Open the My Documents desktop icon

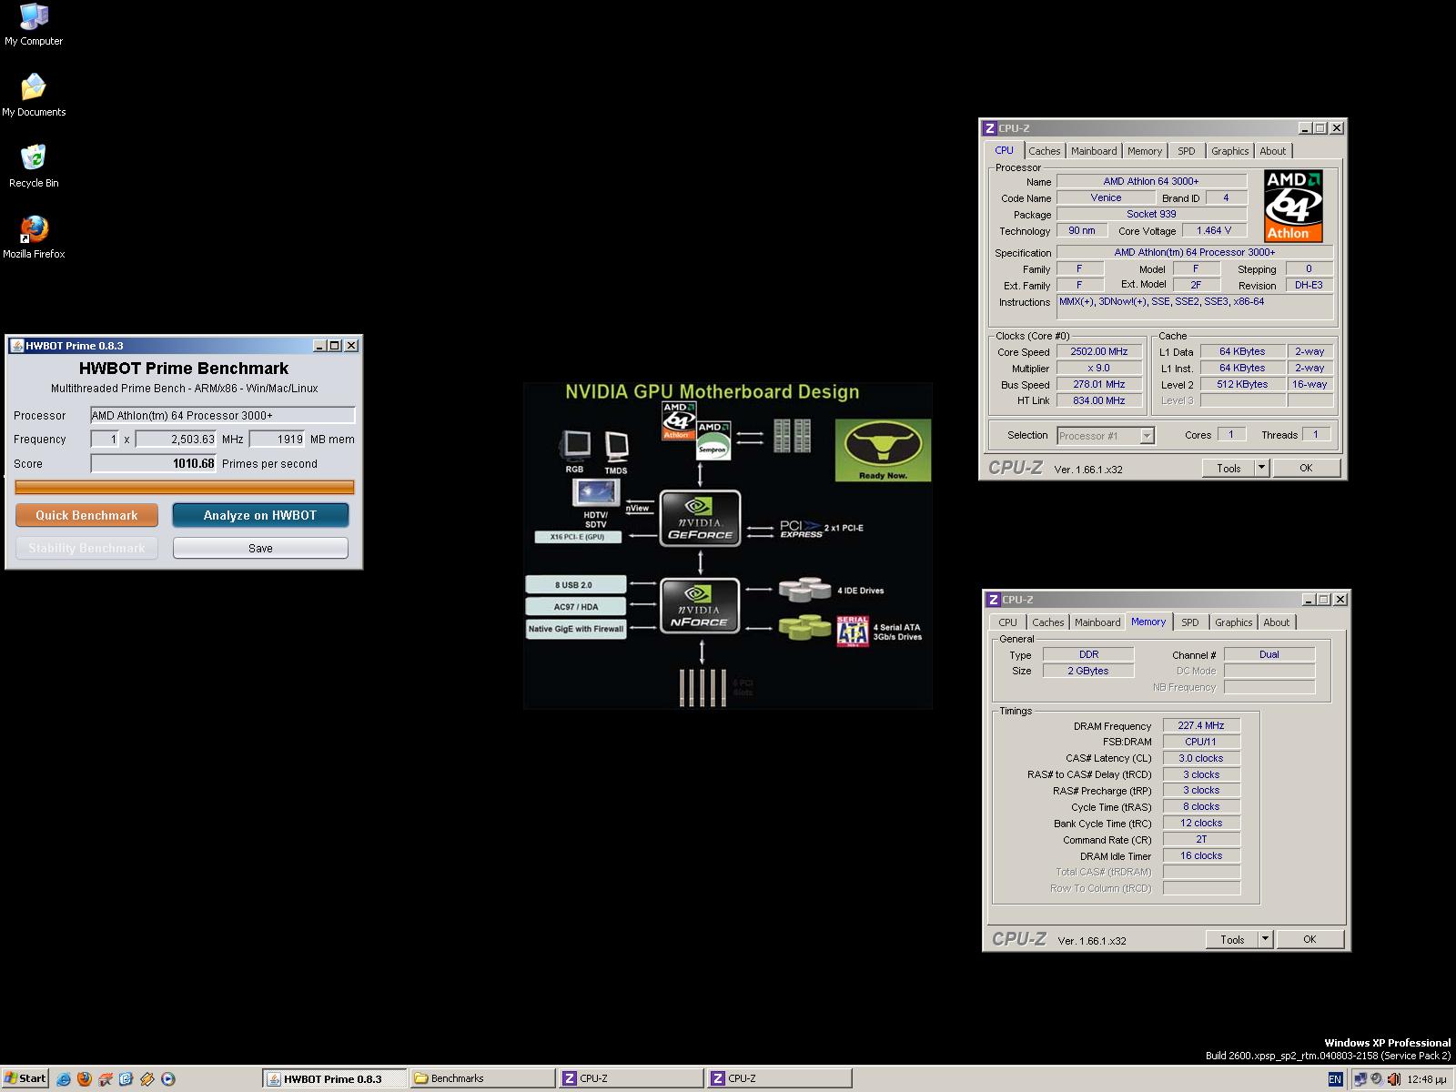click(x=34, y=96)
